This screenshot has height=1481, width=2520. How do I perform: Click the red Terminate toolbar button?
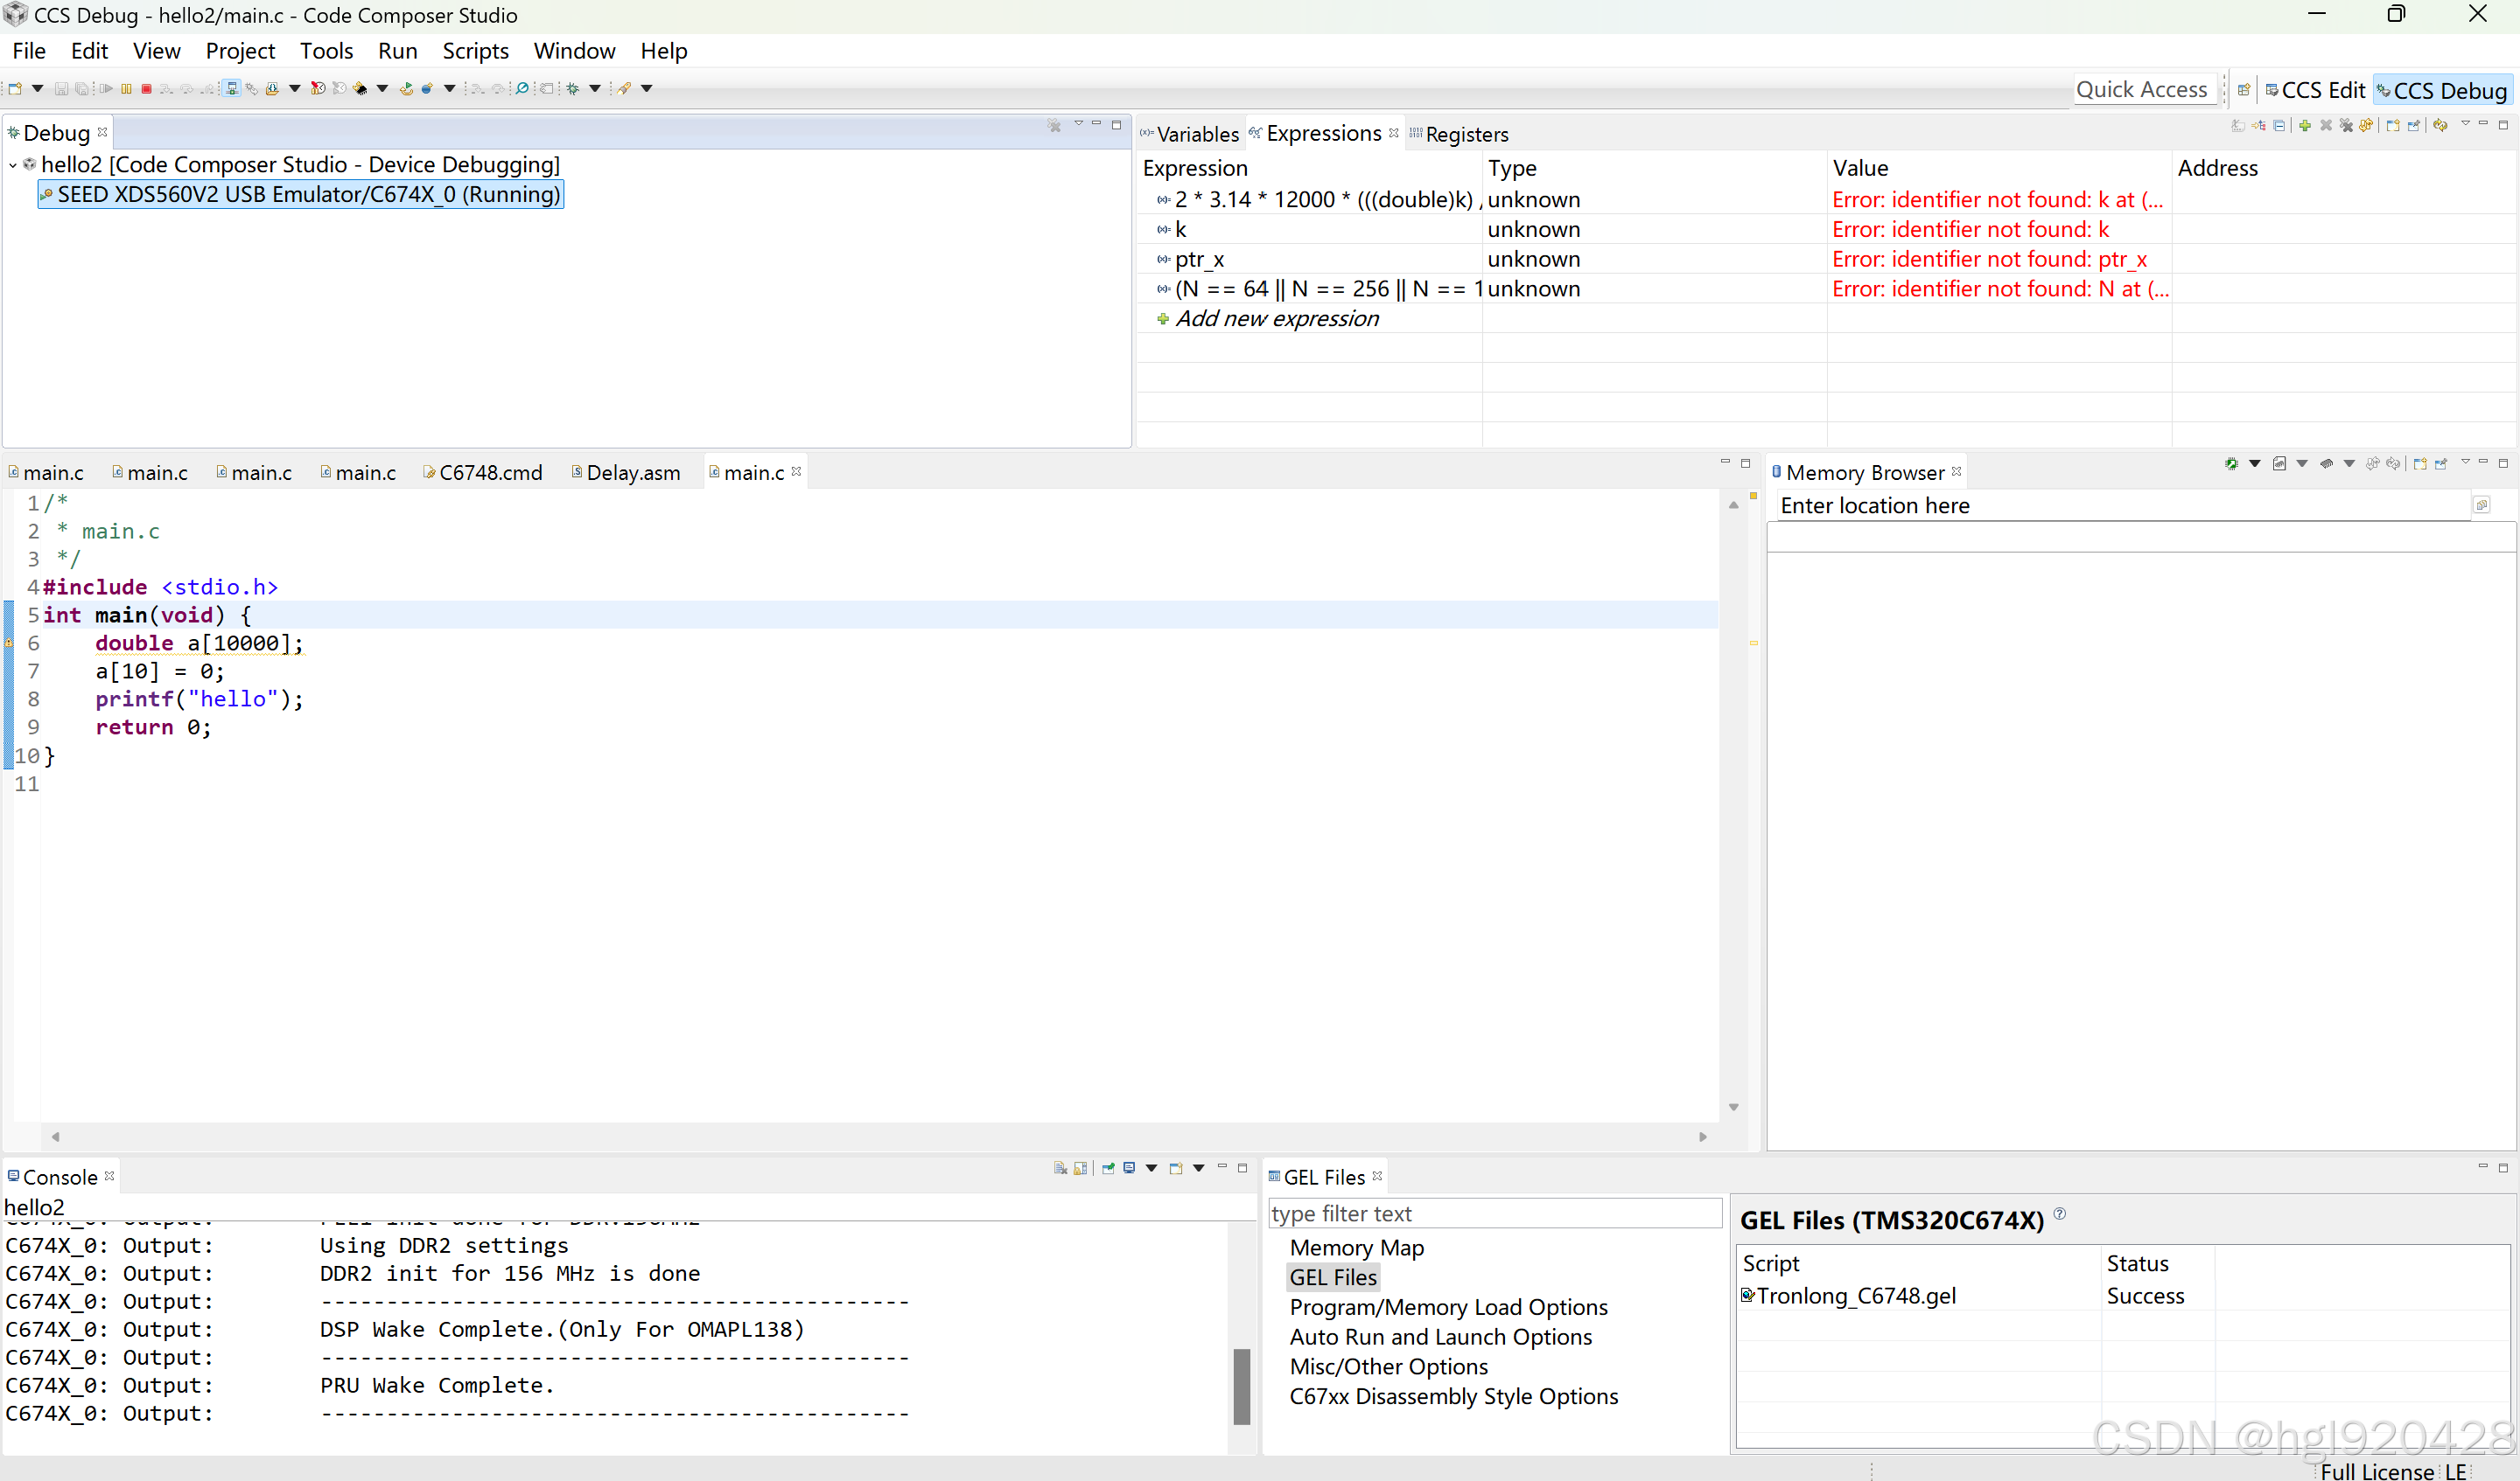coord(146,89)
